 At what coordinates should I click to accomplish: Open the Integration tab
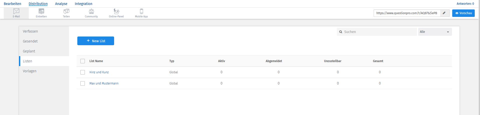pyautogui.click(x=83, y=4)
